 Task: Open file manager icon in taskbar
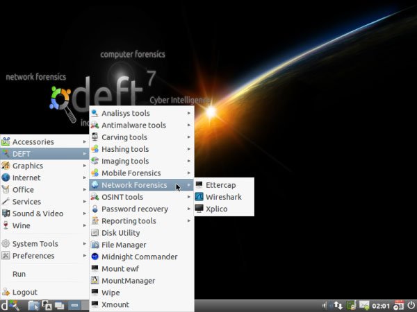coord(34,306)
